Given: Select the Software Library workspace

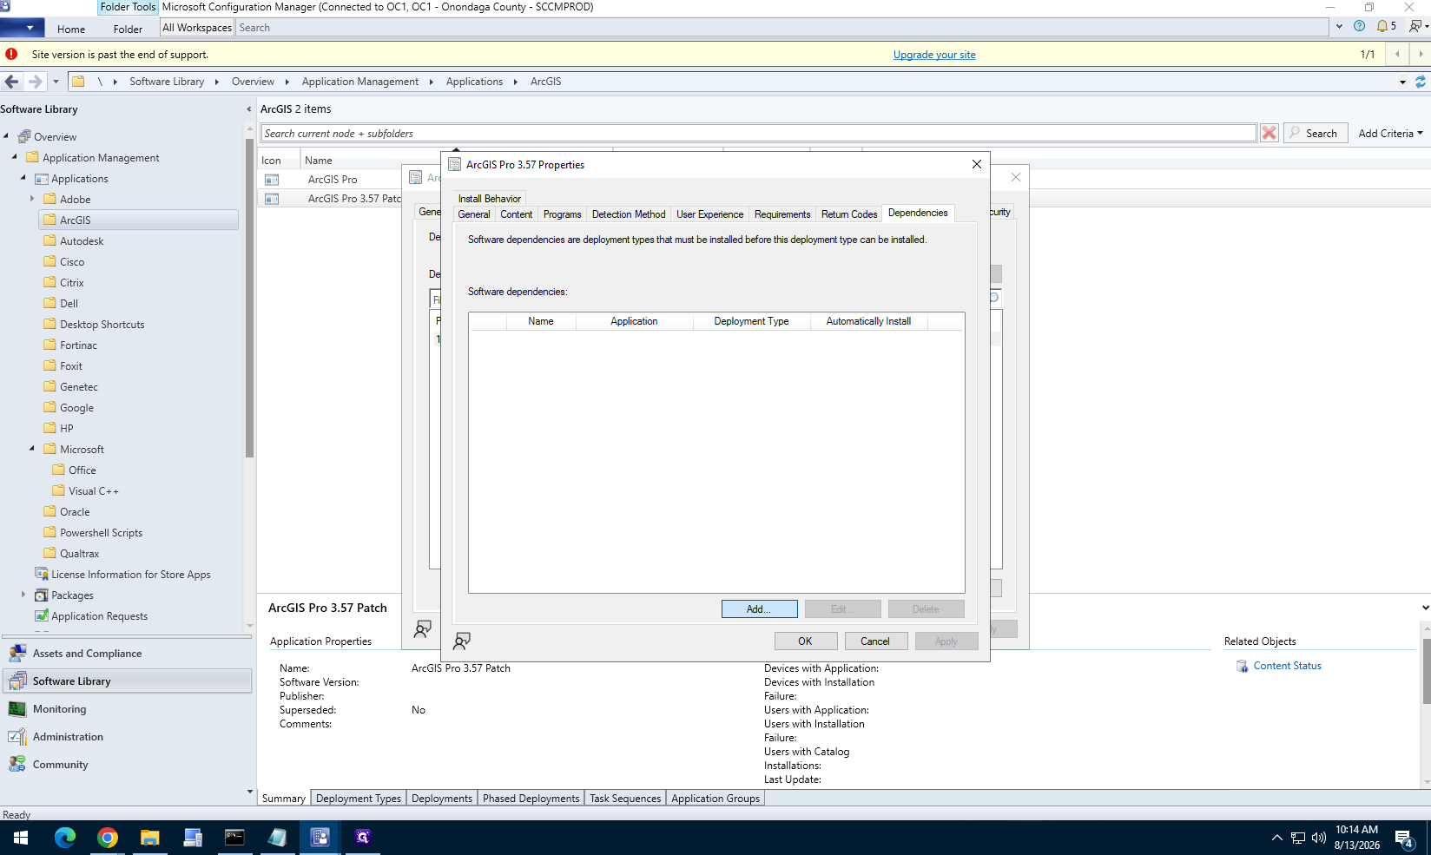Looking at the screenshot, I should pos(128,681).
